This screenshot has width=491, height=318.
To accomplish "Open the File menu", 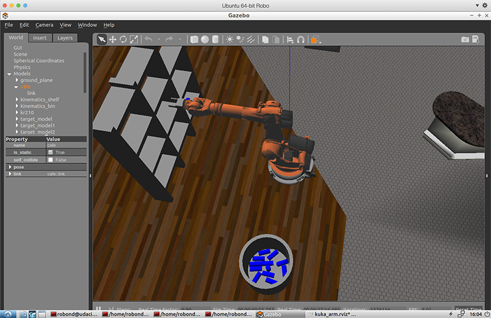I will 9,25.
